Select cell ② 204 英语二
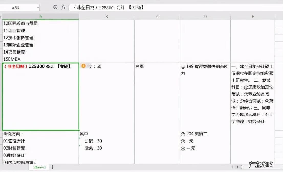 205,134
